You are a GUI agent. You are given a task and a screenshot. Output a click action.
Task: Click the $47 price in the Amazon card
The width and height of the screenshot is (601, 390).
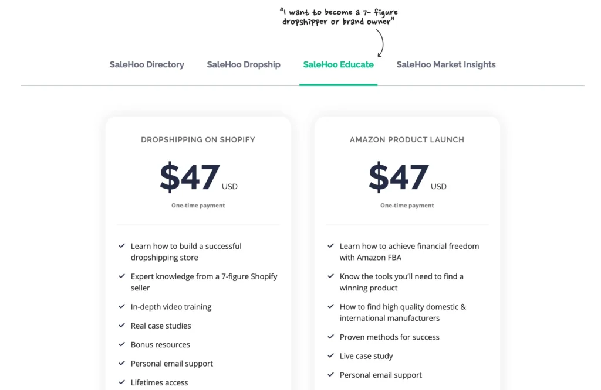click(399, 177)
